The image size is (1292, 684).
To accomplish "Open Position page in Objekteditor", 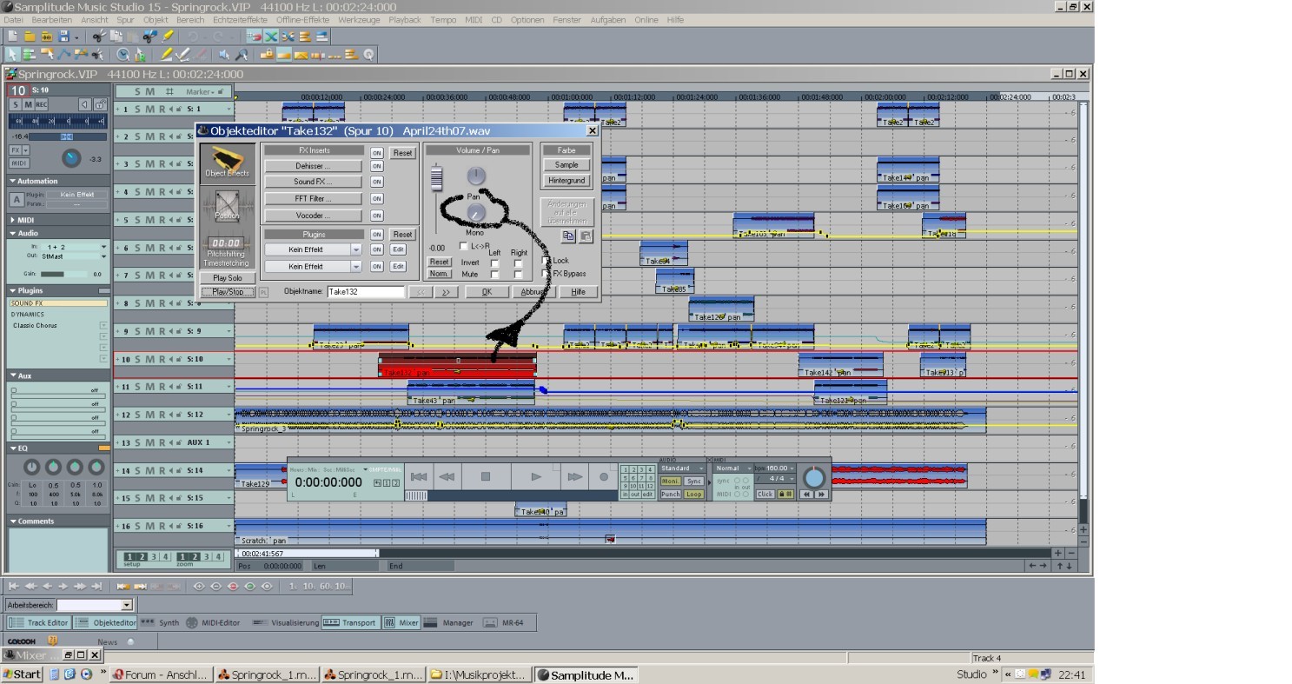I will pyautogui.click(x=227, y=205).
